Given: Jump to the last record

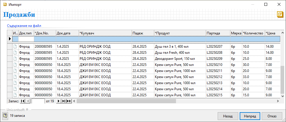Looking at the screenshot, I should (64, 101).
